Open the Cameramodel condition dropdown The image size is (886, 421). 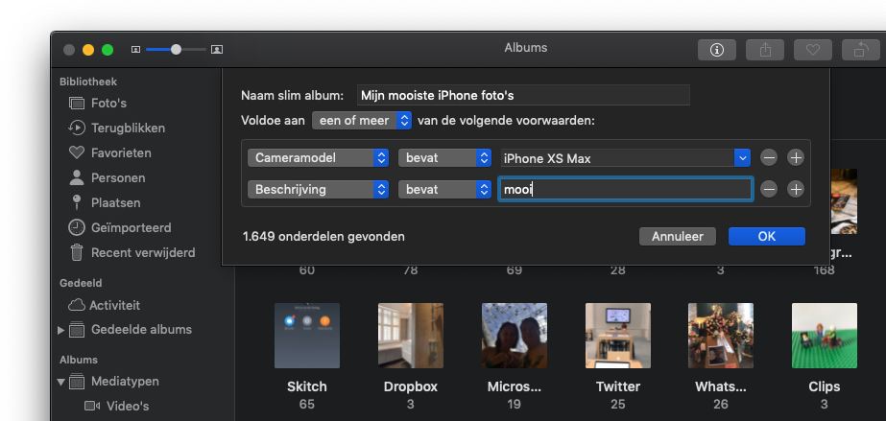[318, 158]
